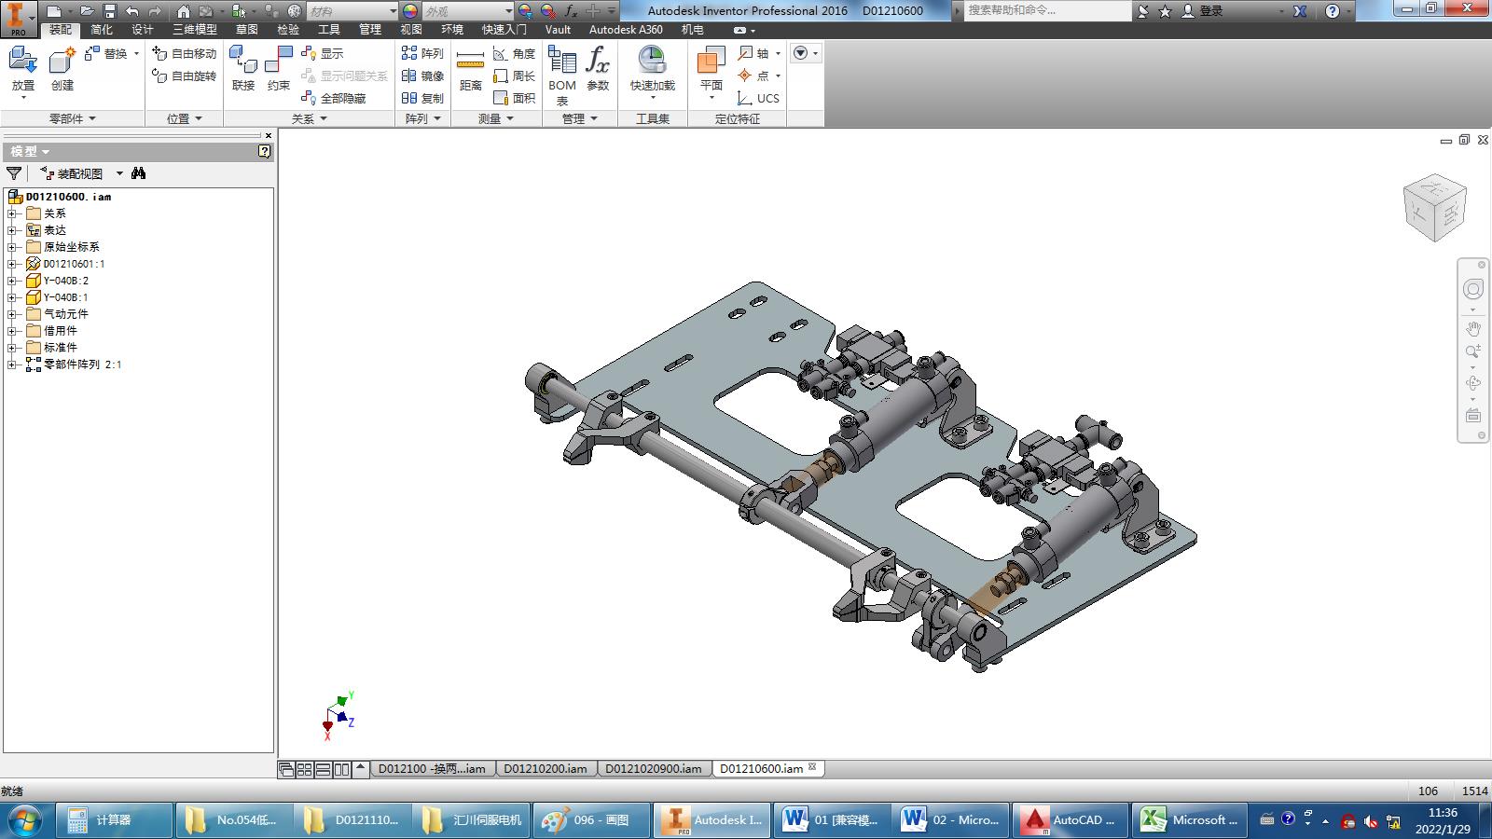Click the Undo arrow in quick access toolbar
Image resolution: width=1492 pixels, height=839 pixels.
(x=131, y=10)
